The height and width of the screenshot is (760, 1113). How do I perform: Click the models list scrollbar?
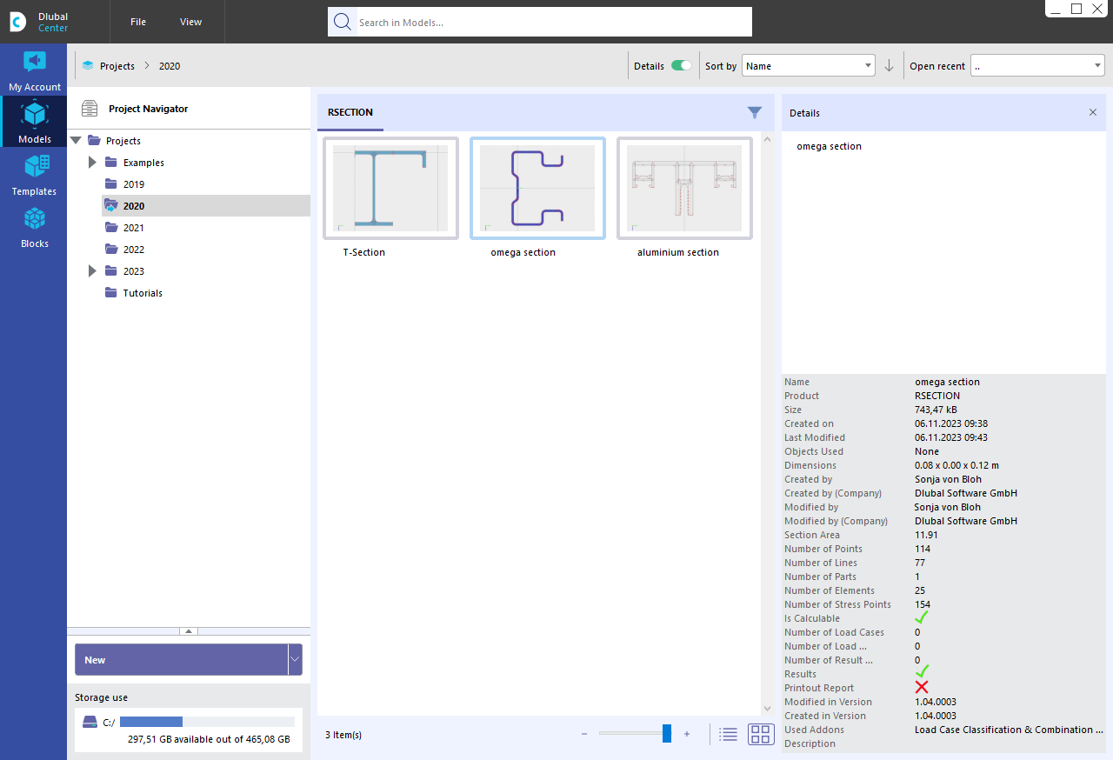pyautogui.click(x=767, y=424)
